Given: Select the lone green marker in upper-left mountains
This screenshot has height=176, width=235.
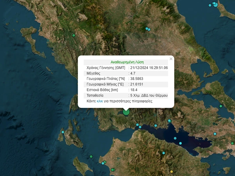Looking at the screenshot, I should [x=73, y=36].
